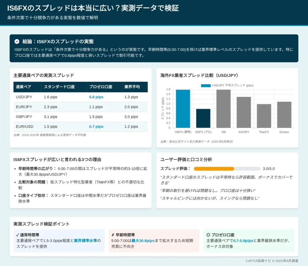Click the table source note 出典：2024-2025年
This screenshot has width=308, height=266.
50,135
